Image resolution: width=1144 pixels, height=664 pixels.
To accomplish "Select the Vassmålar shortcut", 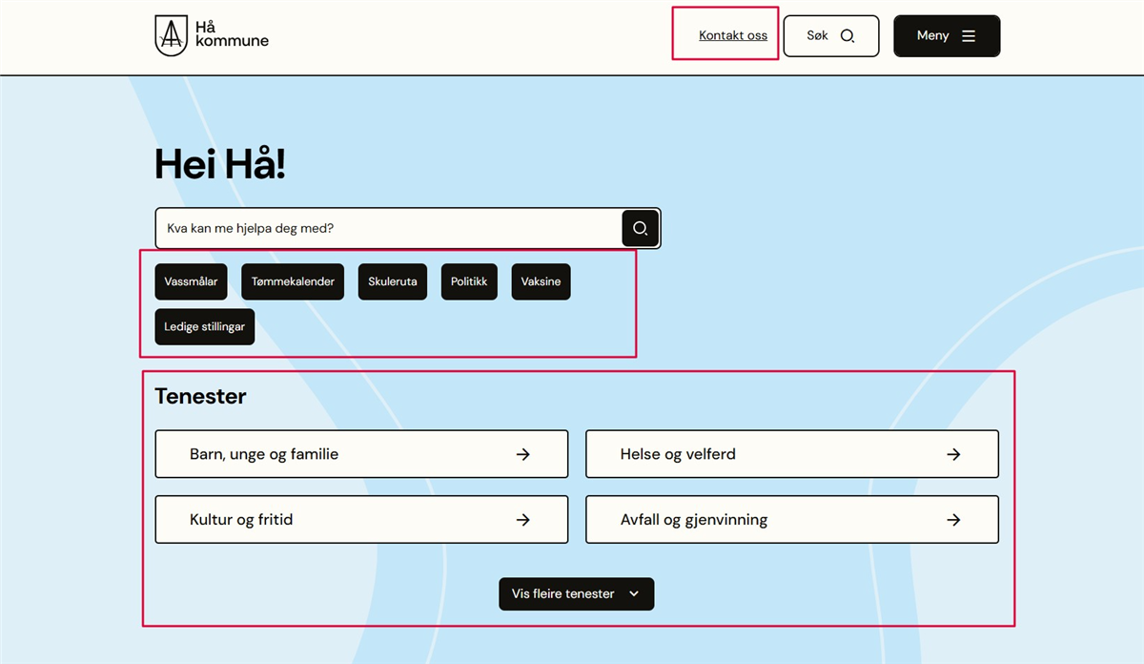I will [191, 282].
